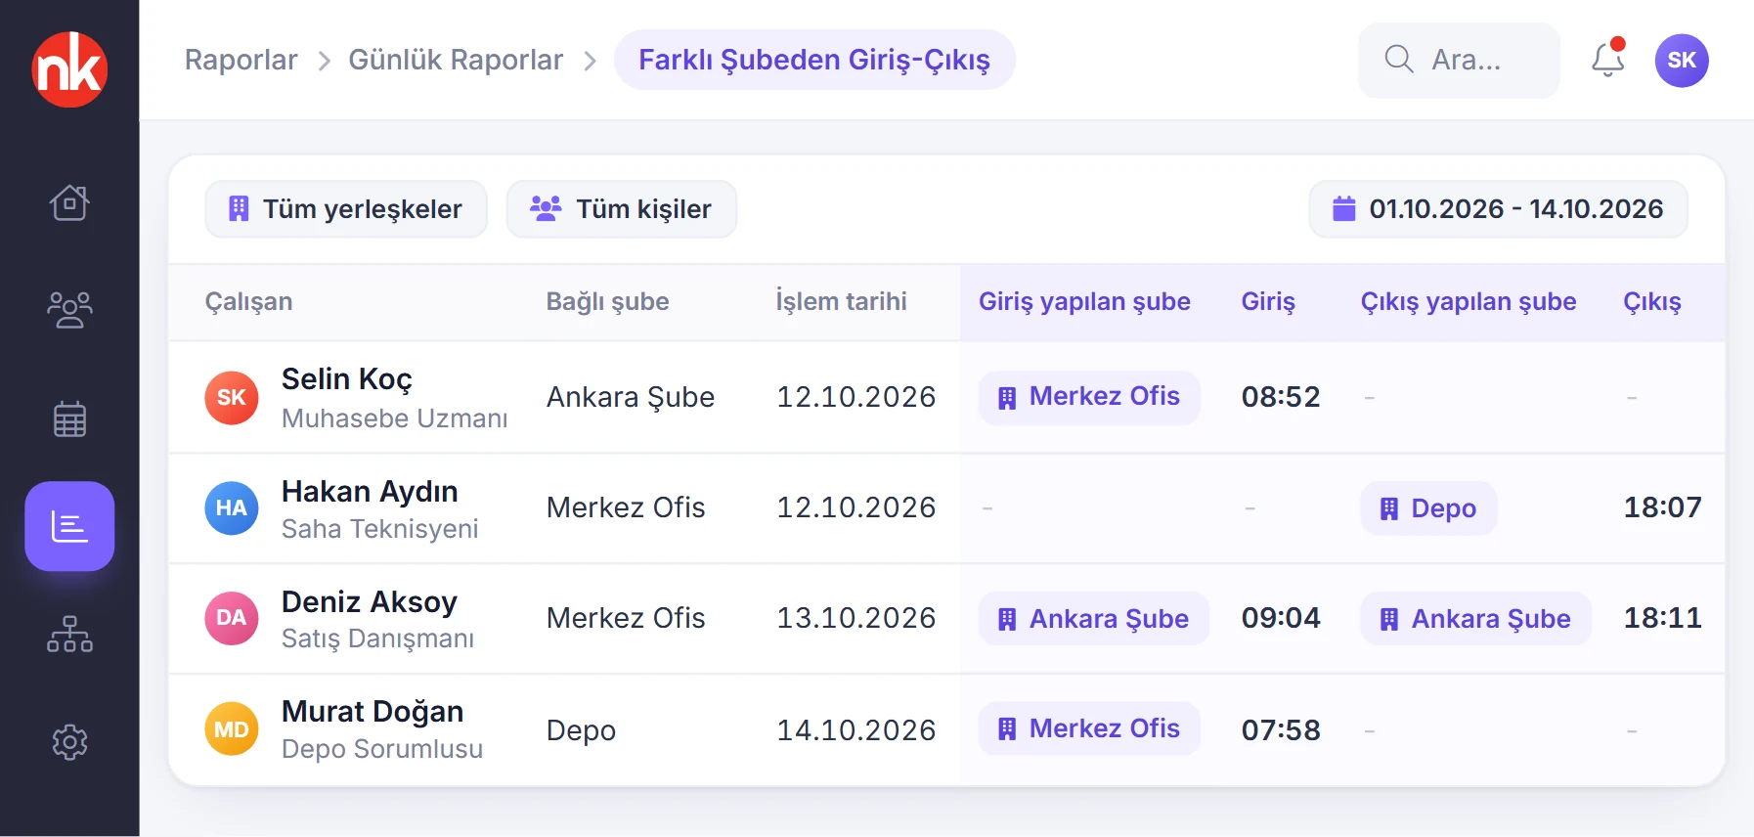Go to Raporlar breadcrumb
The height and width of the screenshot is (837, 1754).
241,60
